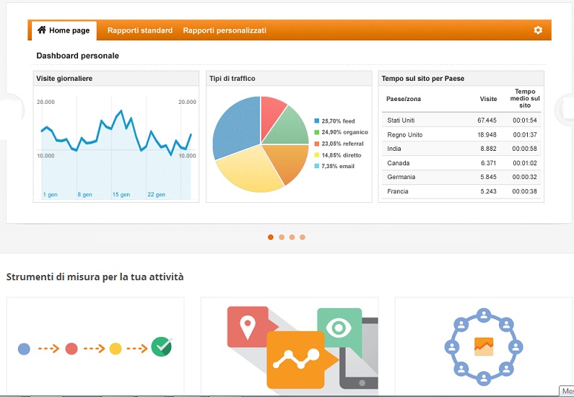Open Rapporti personalizzati tab
Screen dimensions: 574x397
point(225,30)
